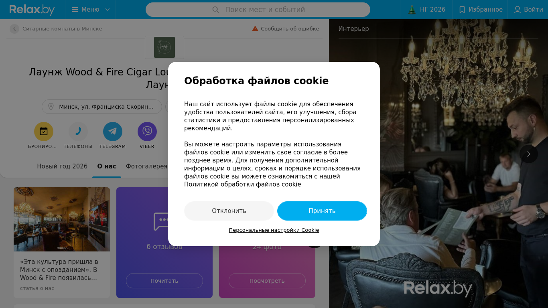Viewport: 548px width, 308px height.
Task: Click the search field Поиск мест и событий
Action: point(258,10)
